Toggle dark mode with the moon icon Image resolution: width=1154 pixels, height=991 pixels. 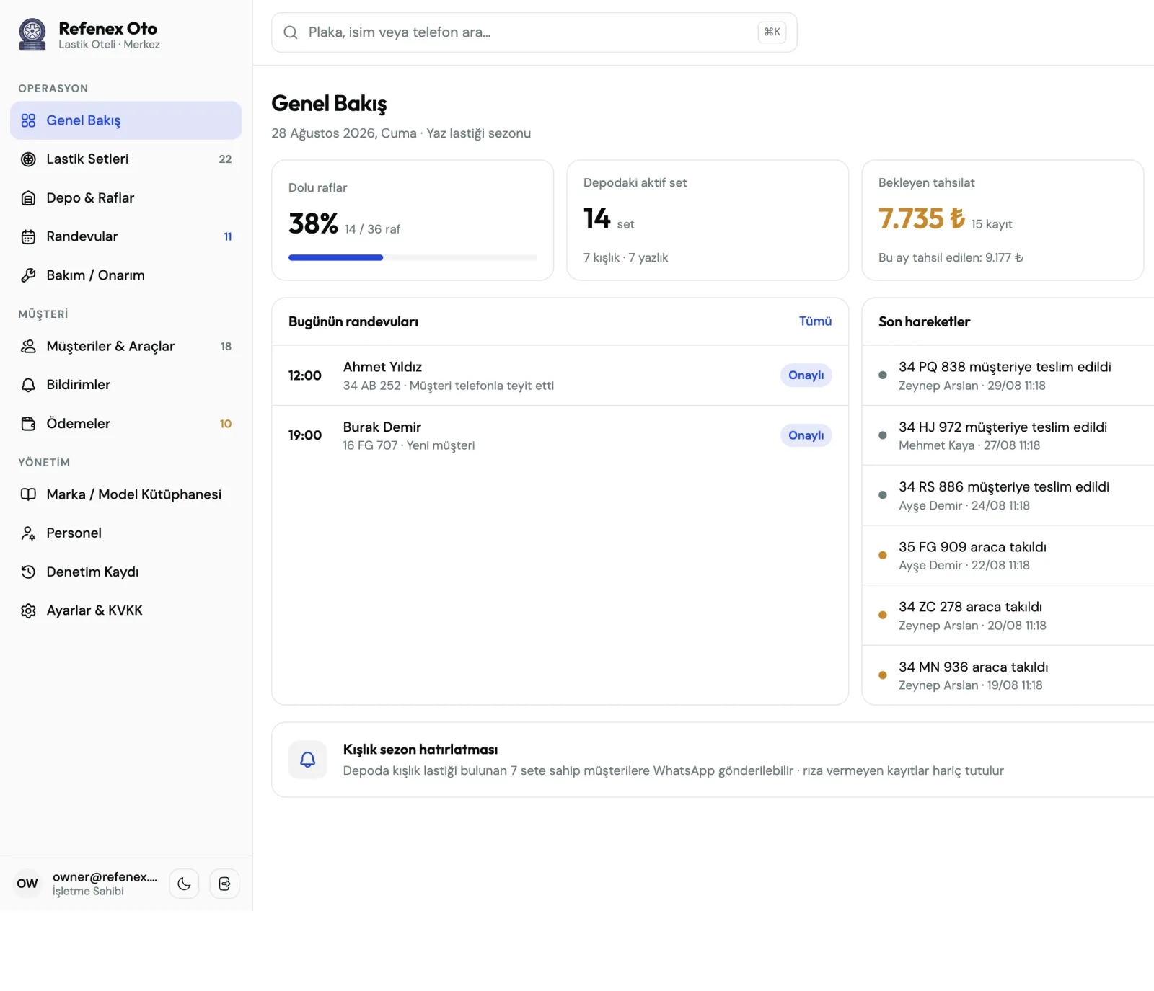184,884
